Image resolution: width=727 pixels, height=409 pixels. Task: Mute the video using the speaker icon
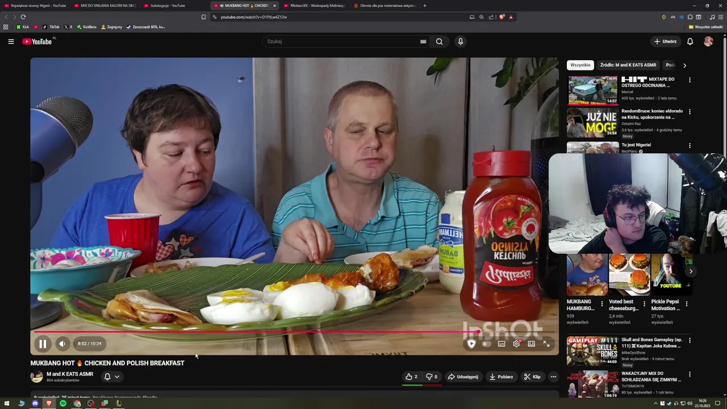(62, 344)
